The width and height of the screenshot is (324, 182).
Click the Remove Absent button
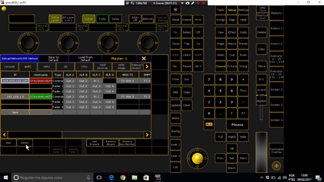(111, 143)
